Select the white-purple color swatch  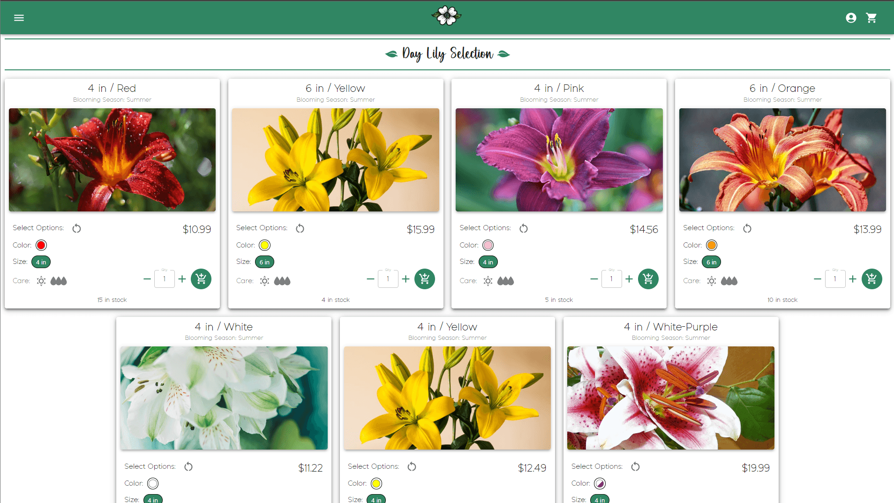pos(600,483)
